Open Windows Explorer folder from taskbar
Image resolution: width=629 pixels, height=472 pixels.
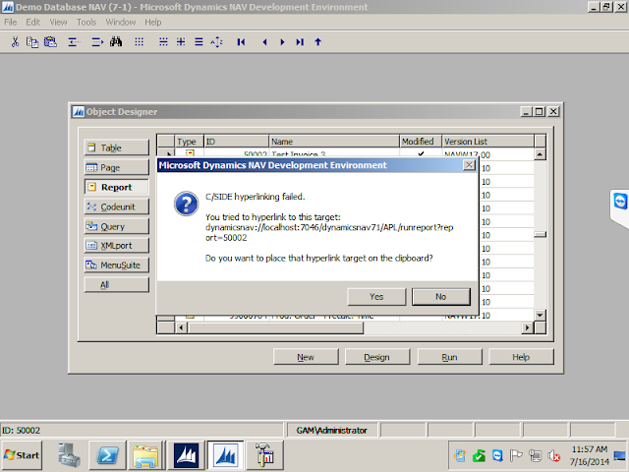(146, 455)
